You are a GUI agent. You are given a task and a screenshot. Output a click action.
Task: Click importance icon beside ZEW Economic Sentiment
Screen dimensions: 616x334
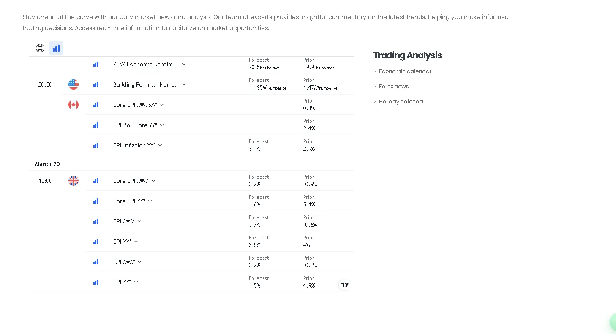click(96, 64)
